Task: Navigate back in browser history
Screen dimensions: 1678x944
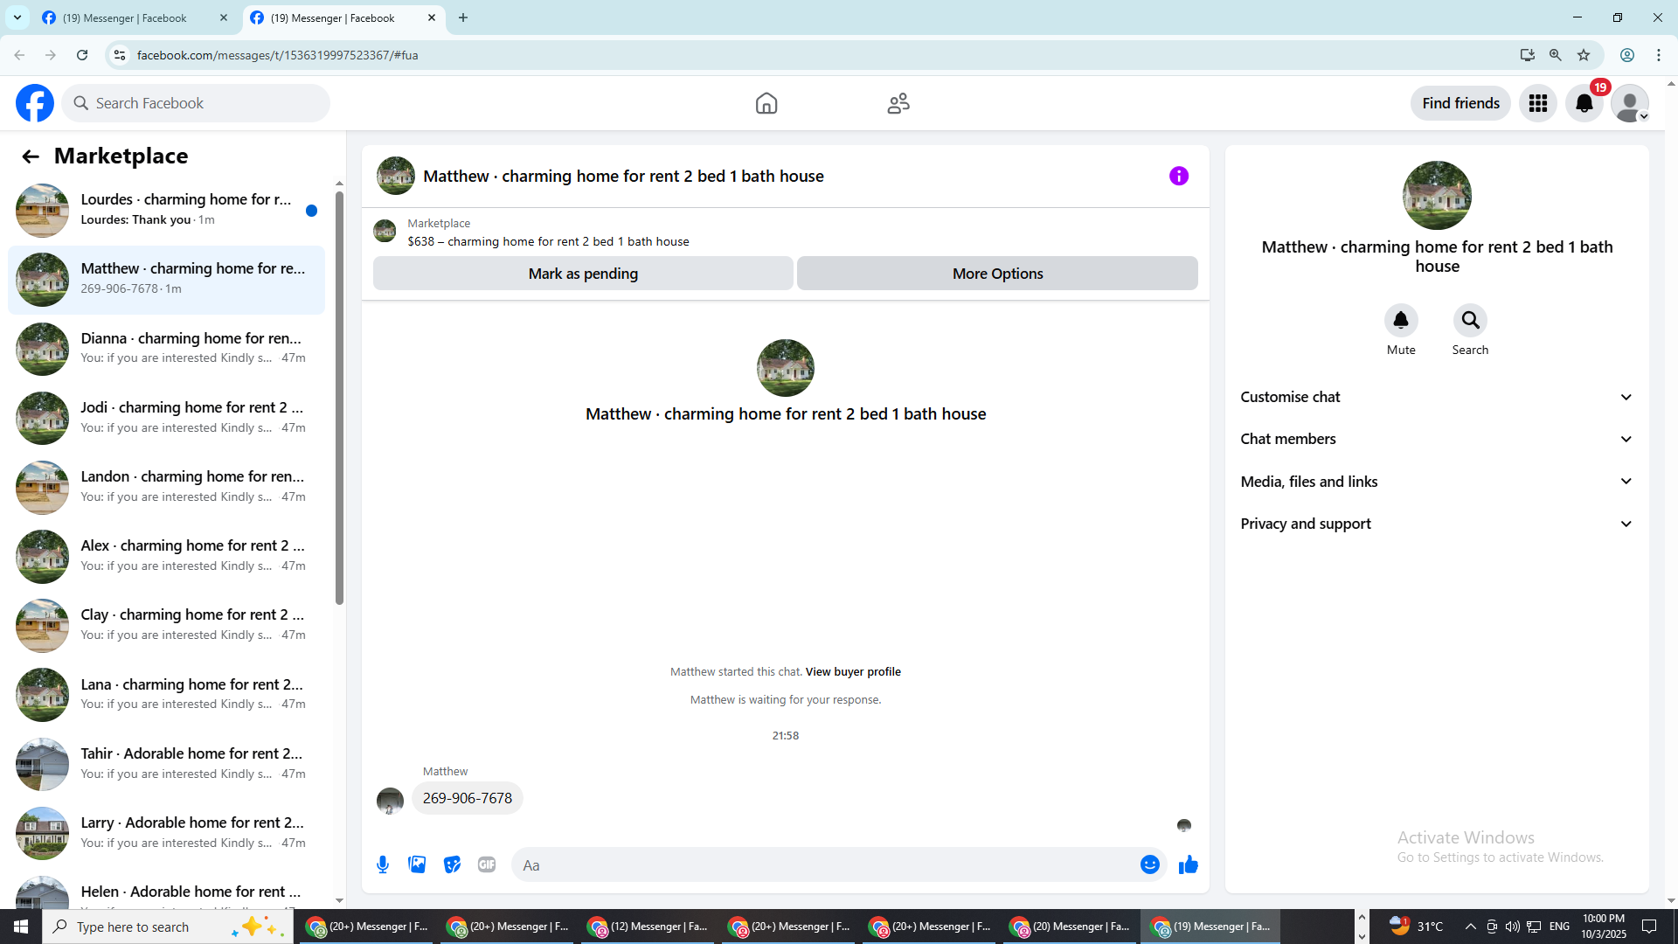Action: 19,55
